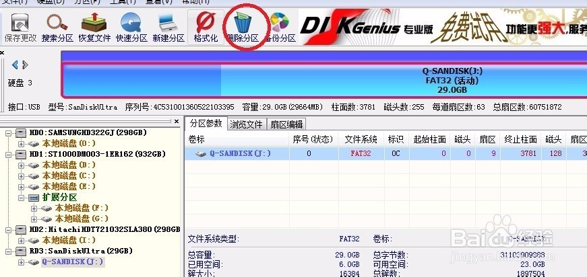Click the 序号(状态) column header
Viewport: 587px width, 277px height.
(313, 140)
